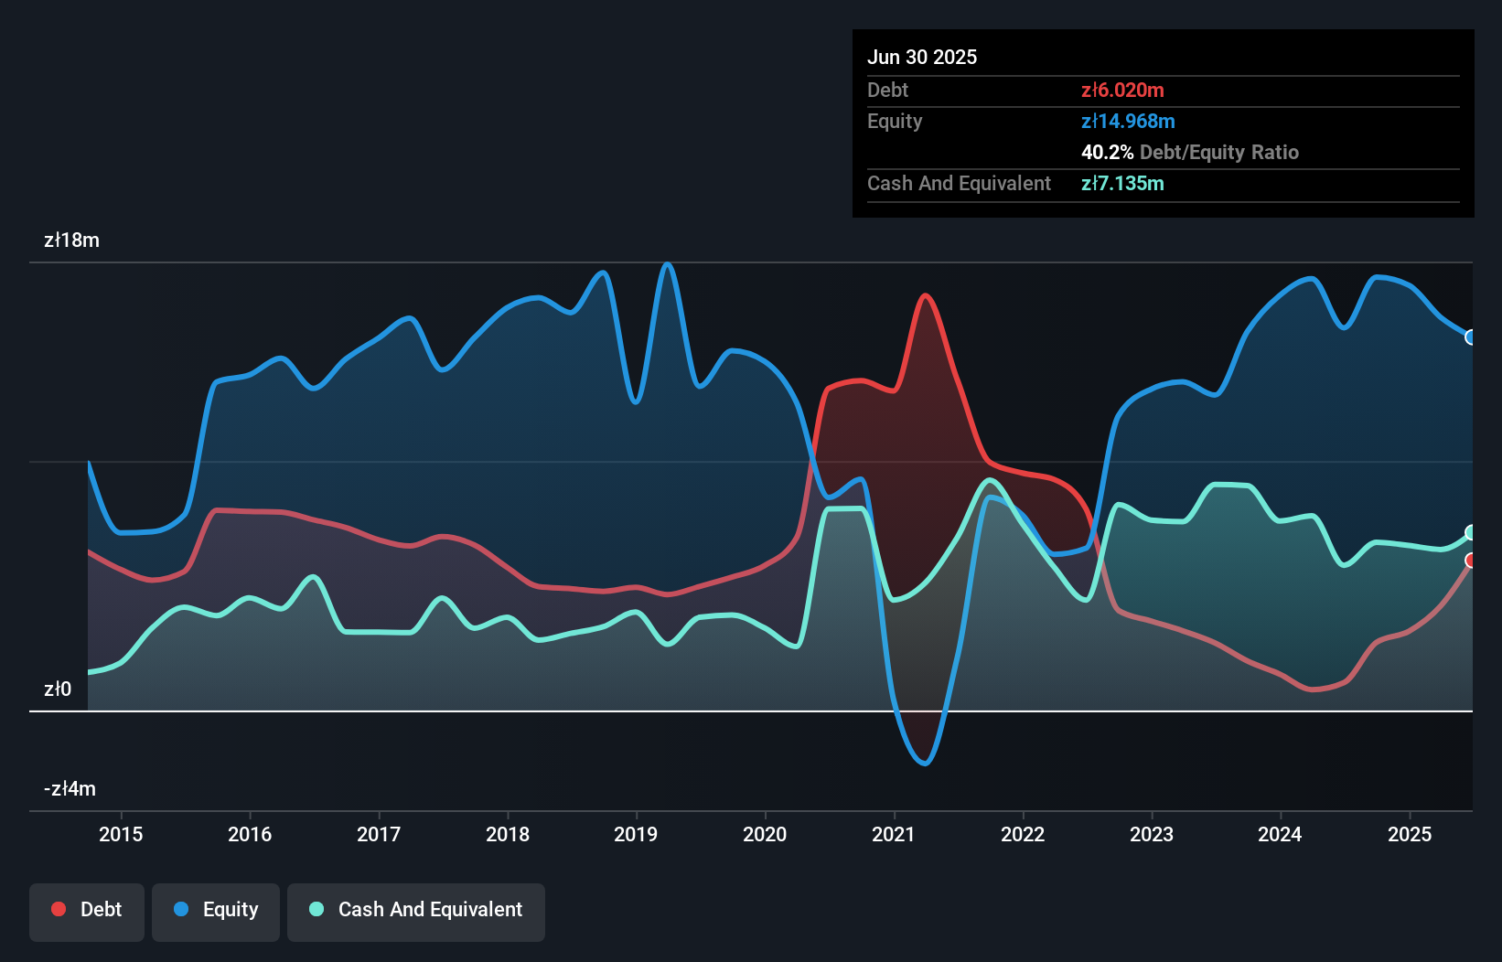Select the red Debt endpoint marker

coord(1471,560)
